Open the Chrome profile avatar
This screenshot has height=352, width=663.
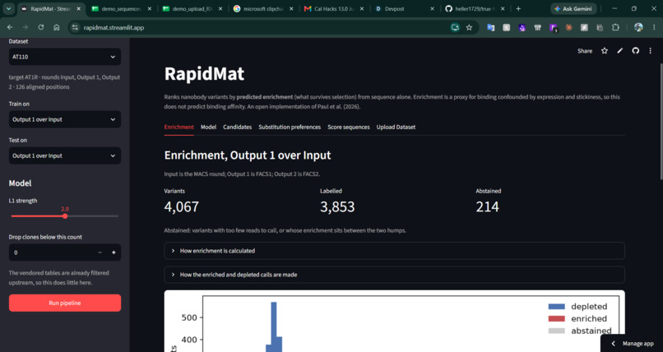(638, 27)
